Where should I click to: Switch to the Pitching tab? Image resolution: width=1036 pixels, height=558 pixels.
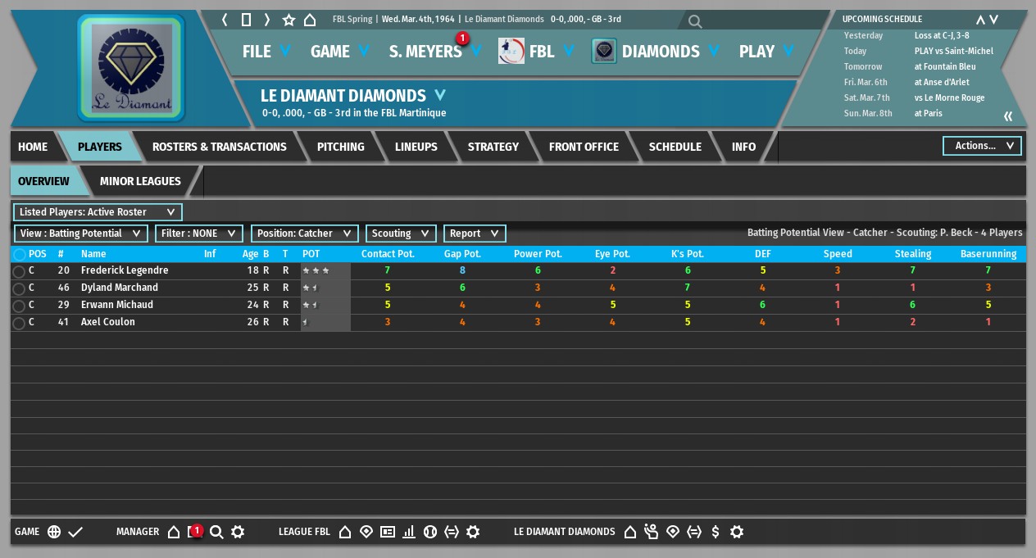[x=340, y=147]
